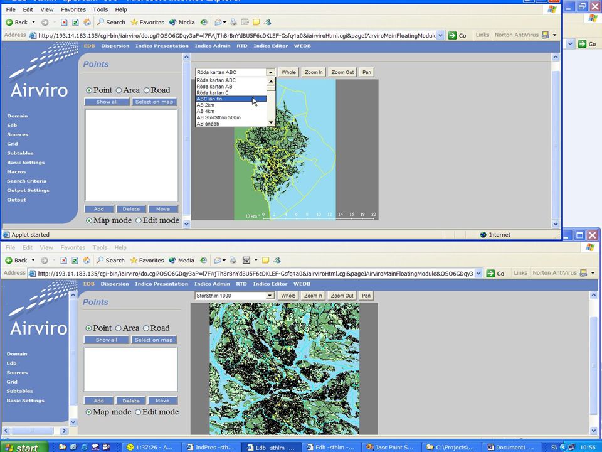
Task: Select Area radio in bottom window
Action: tap(119, 328)
